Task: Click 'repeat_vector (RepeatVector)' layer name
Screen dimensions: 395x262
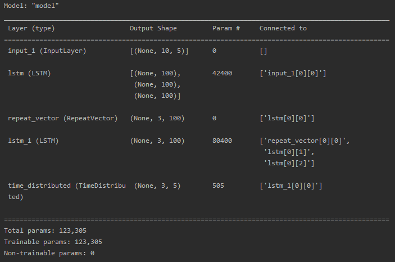Action: pos(63,118)
